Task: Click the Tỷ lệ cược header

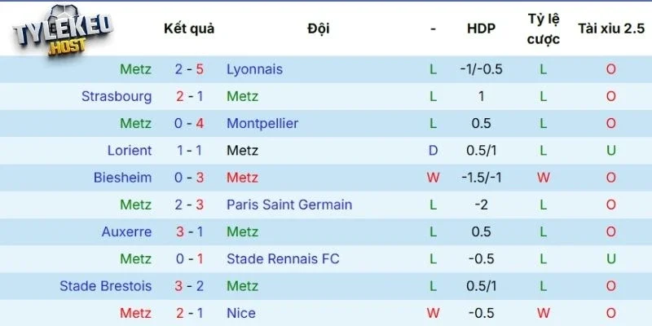Action: point(543,29)
